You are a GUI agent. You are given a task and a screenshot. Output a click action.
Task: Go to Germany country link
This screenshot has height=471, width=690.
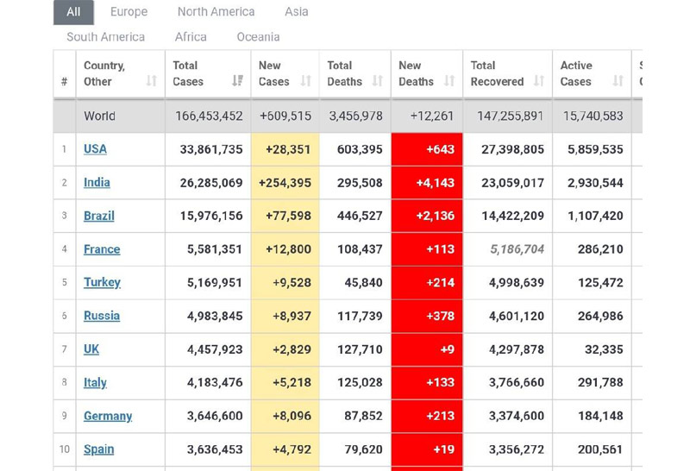click(x=108, y=416)
